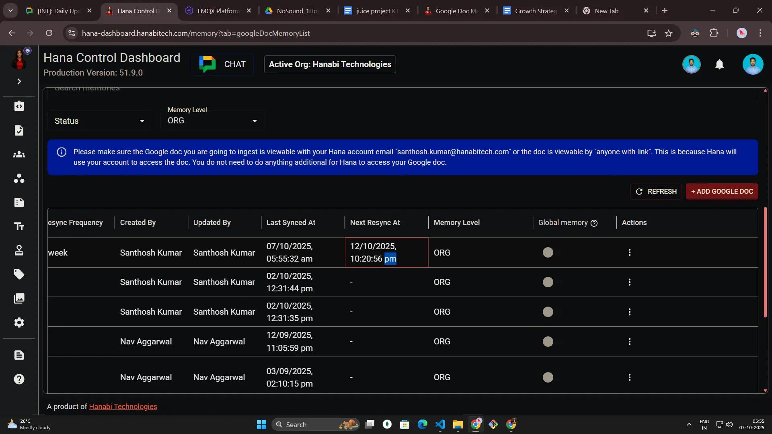This screenshot has height=434, width=772.
Task: Select the typography Tt sidebar icon
Action: coord(19,226)
